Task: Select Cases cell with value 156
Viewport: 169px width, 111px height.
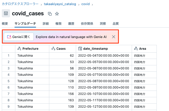Action: pyautogui.click(x=63, y=94)
